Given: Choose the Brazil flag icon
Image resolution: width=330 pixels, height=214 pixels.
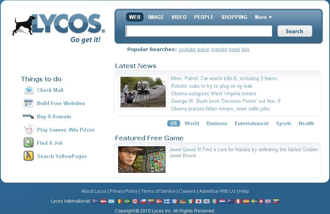Looking at the screenshot, I should [x=127, y=202].
